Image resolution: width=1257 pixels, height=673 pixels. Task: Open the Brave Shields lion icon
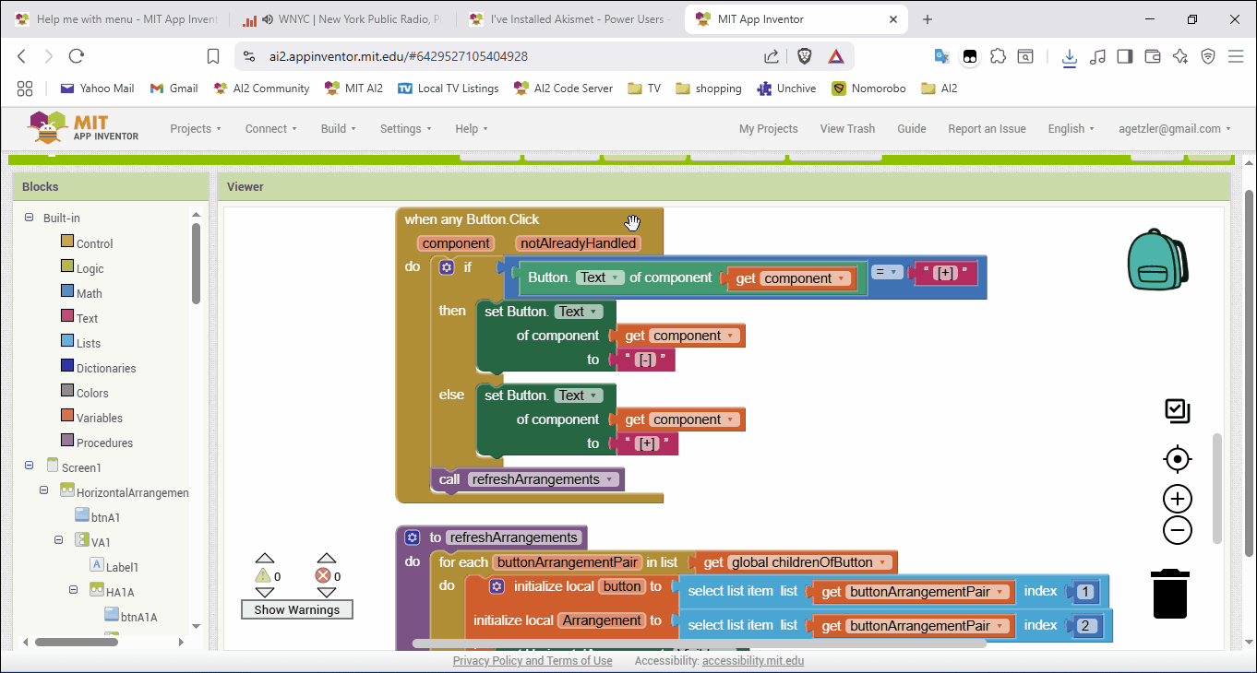804,56
